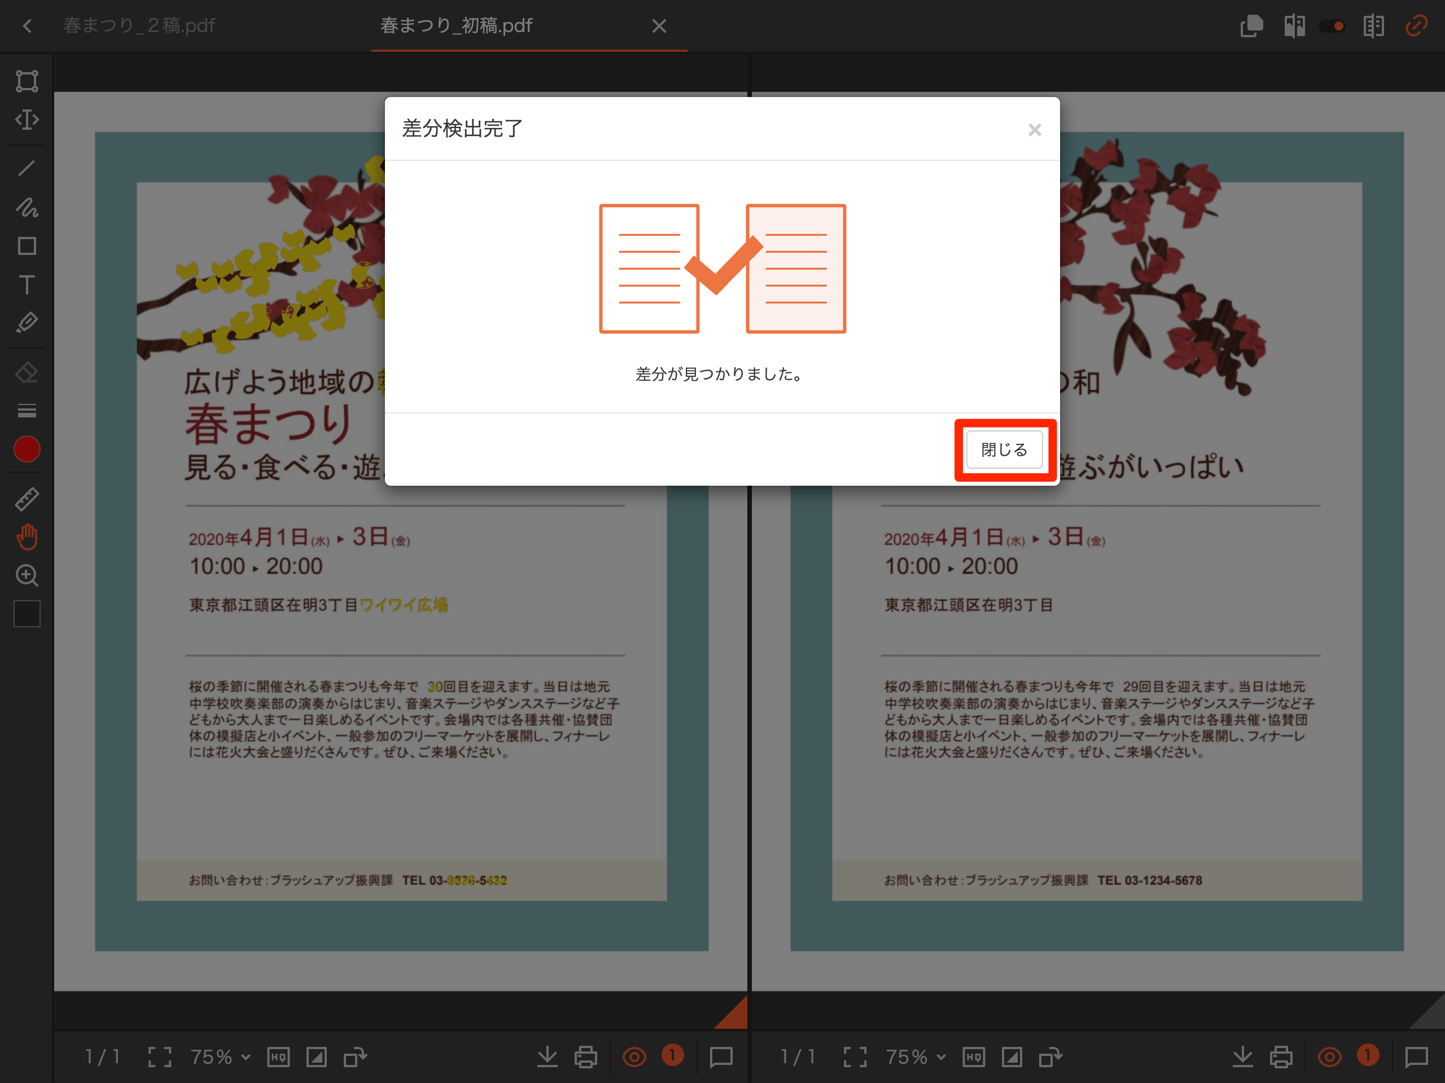Toggle left pane diff visibility eye
Screen dimensions: 1445x1083
click(634, 1056)
